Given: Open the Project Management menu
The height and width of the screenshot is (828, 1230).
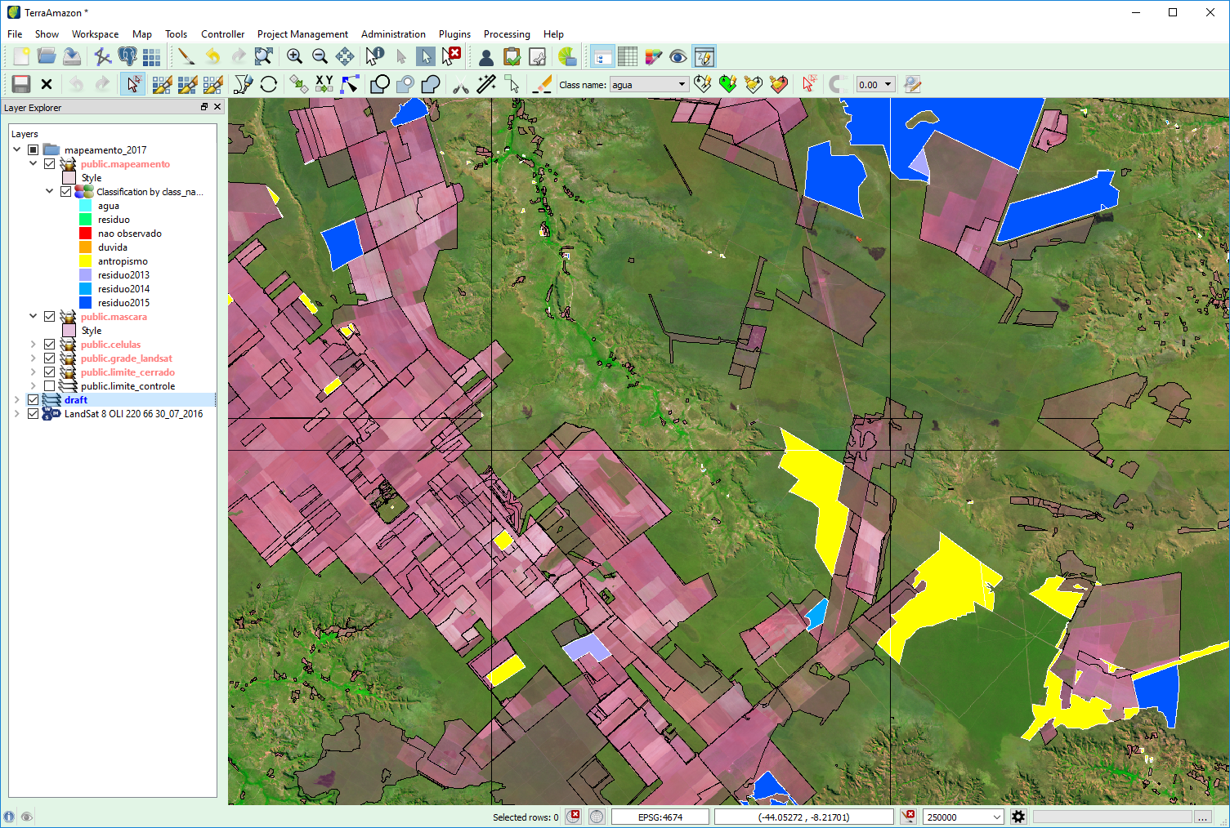Looking at the screenshot, I should (x=302, y=34).
